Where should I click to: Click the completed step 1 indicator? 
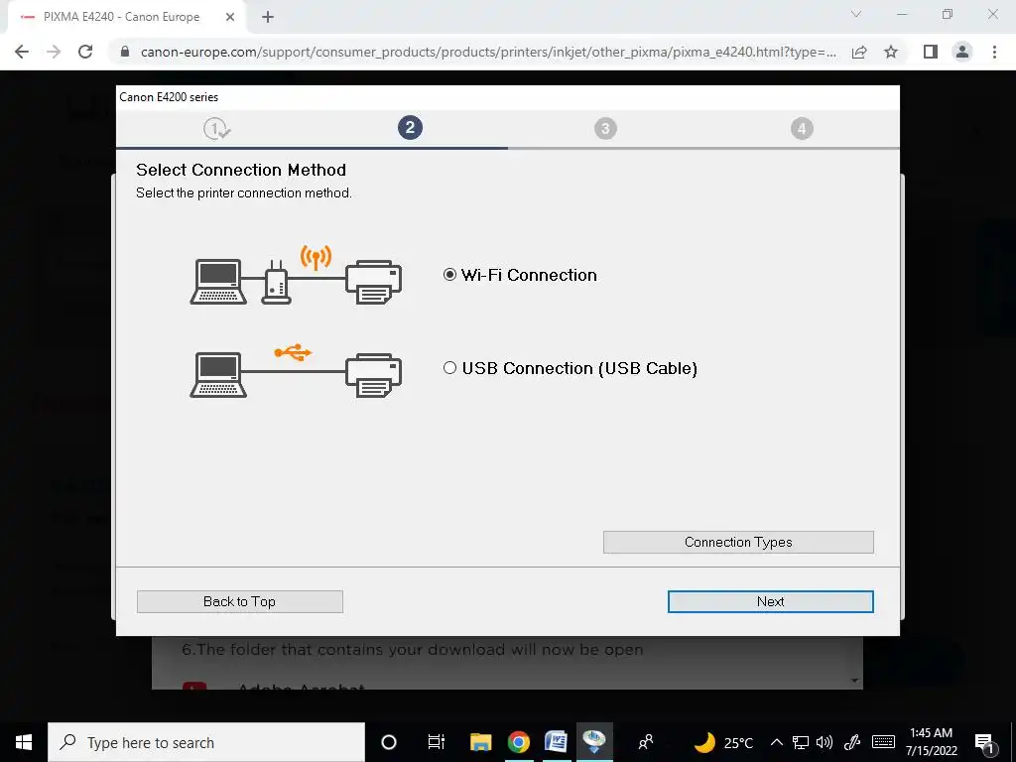click(x=216, y=128)
